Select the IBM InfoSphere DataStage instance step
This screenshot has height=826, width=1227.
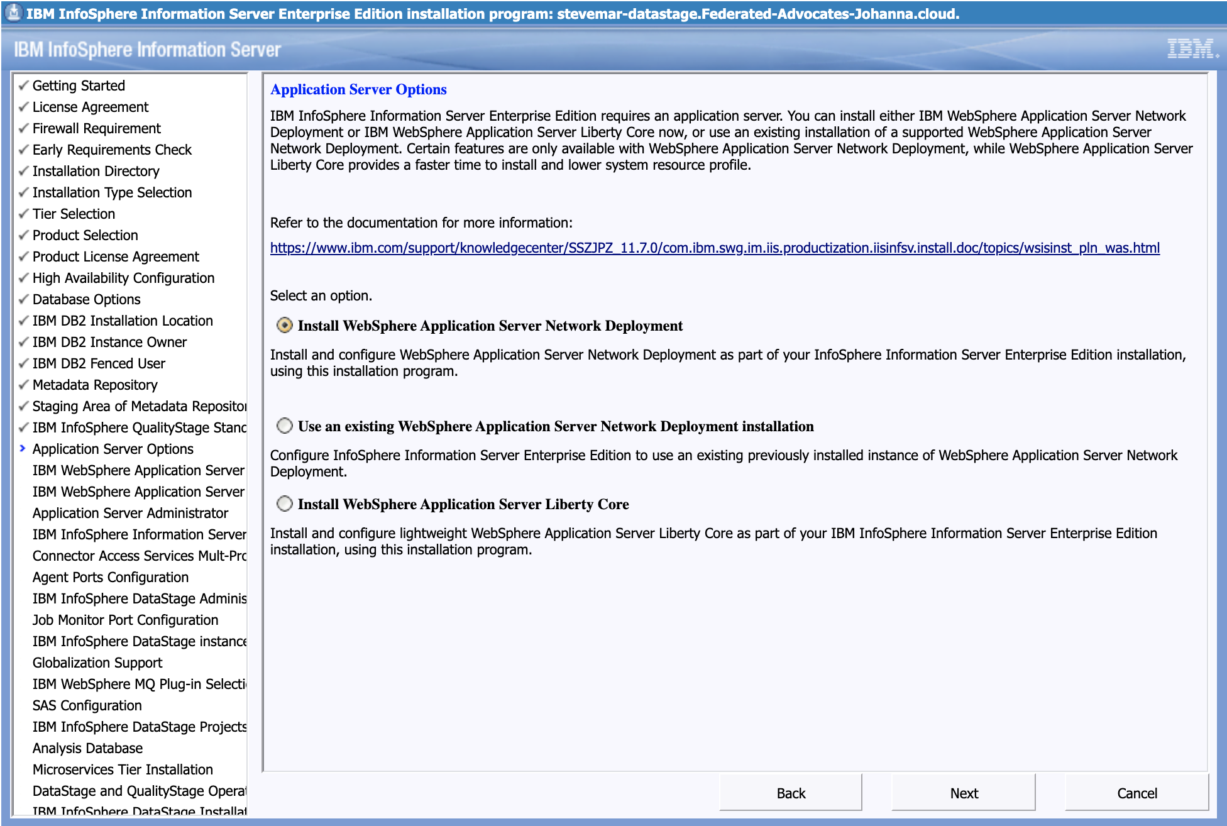[140, 641]
